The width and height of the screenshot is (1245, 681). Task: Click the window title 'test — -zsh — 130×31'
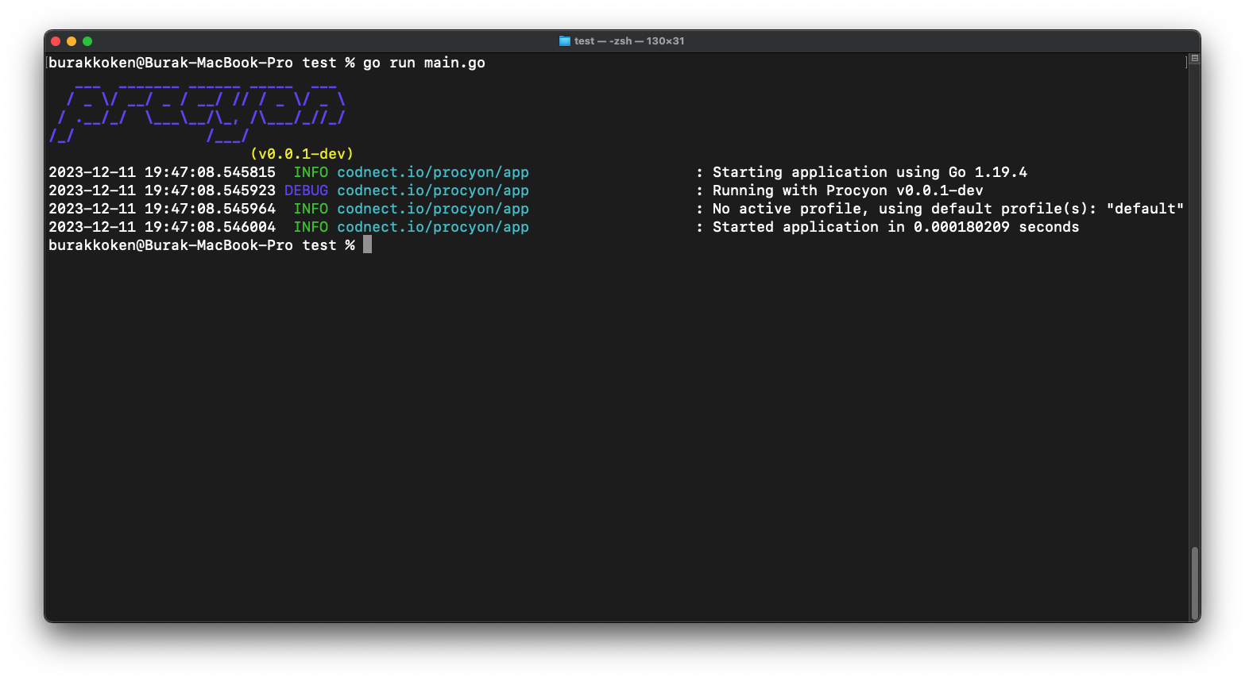click(x=629, y=41)
